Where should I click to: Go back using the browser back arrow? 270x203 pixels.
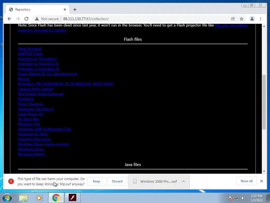pos(9,19)
